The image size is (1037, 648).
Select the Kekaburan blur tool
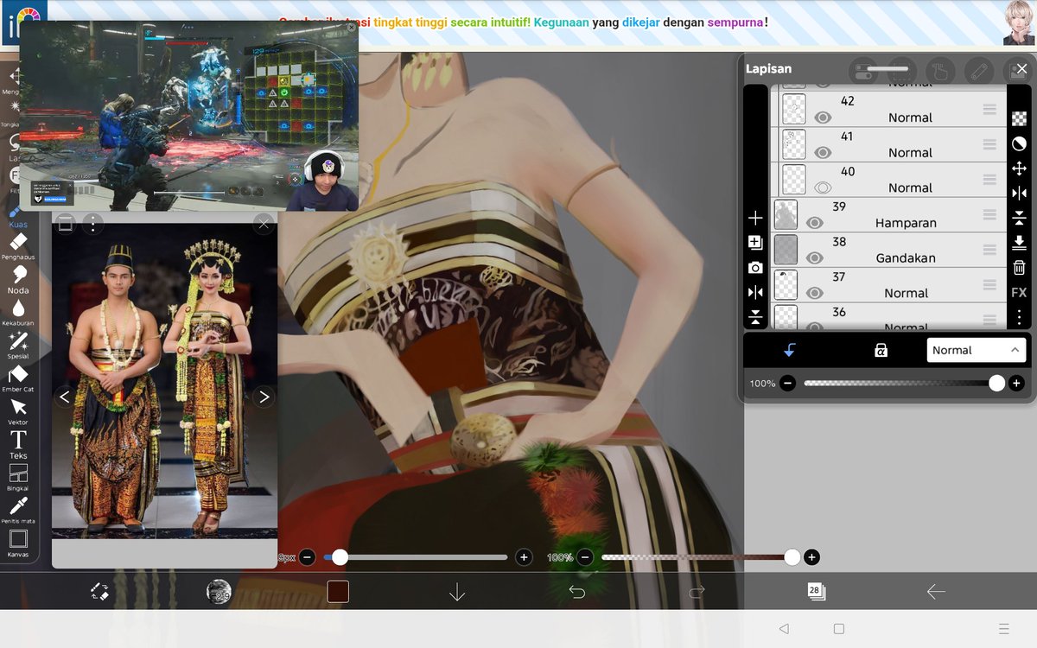17,312
